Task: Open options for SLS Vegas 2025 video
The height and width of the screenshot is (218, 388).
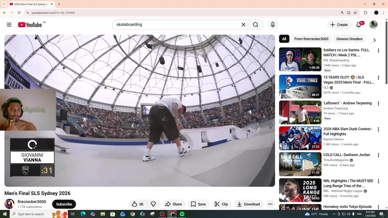Action: pos(378,78)
